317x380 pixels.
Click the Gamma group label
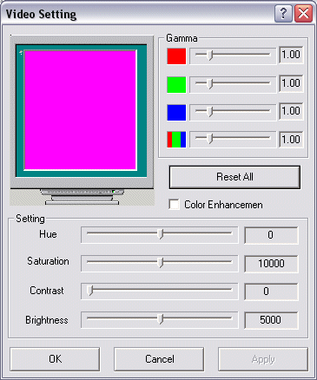pos(182,38)
